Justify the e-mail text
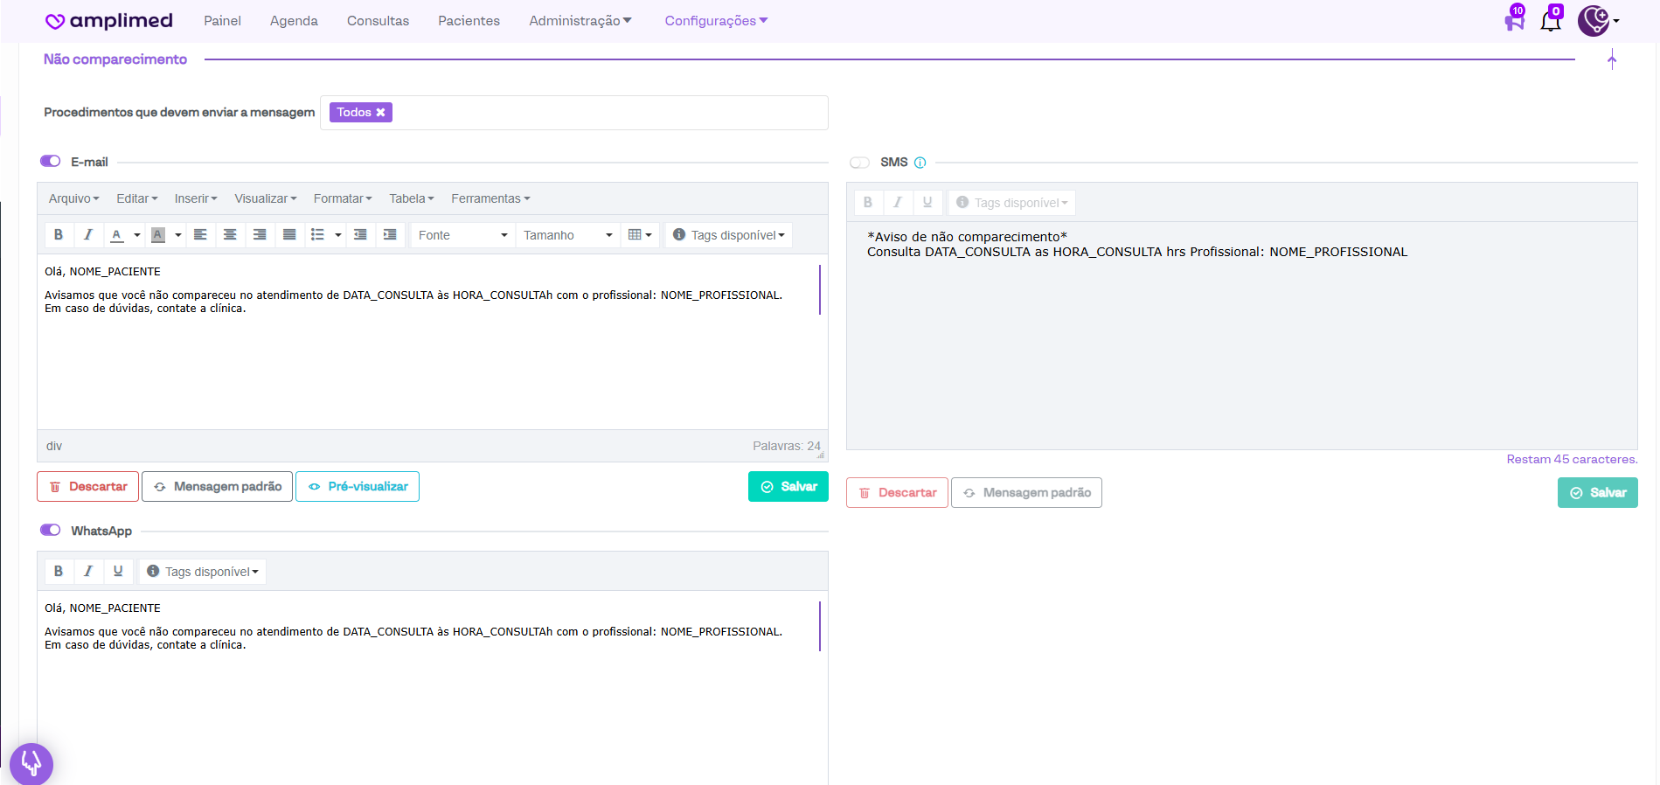This screenshot has width=1660, height=785. 289,234
